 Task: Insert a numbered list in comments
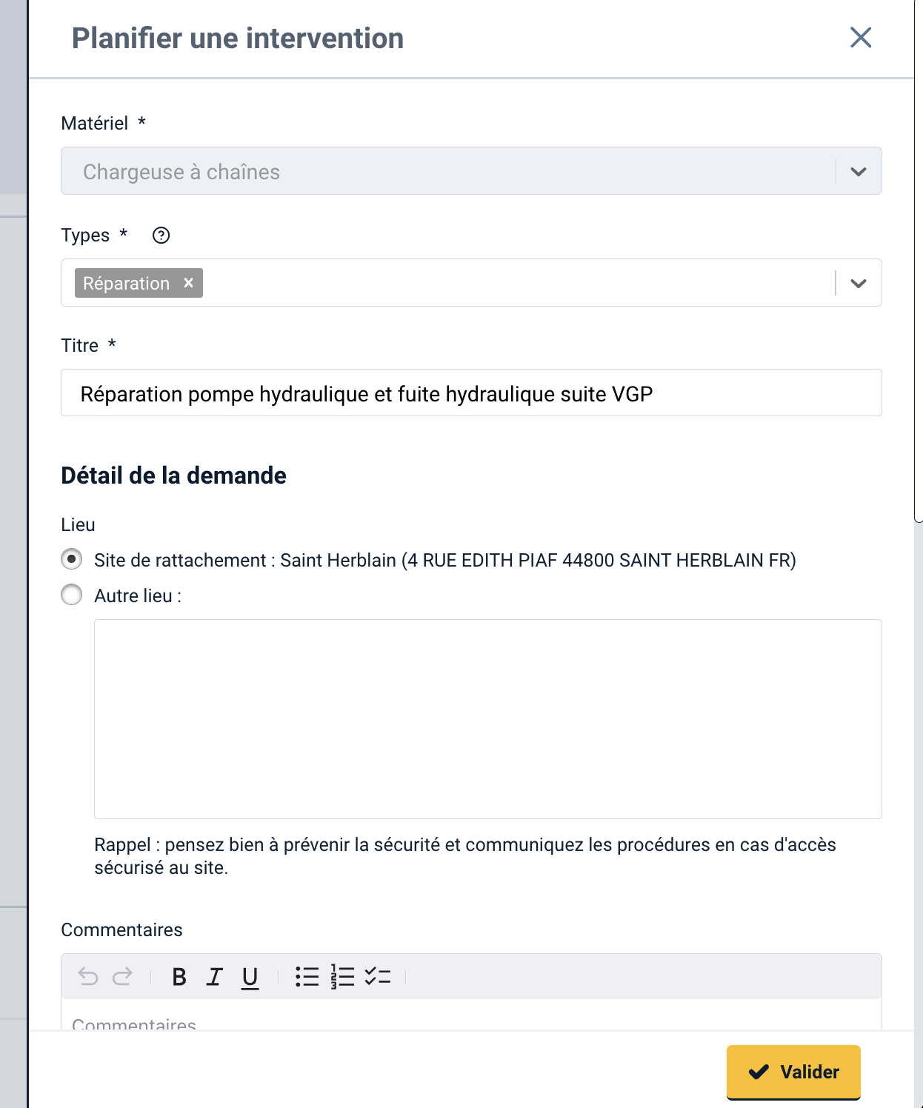[342, 977]
